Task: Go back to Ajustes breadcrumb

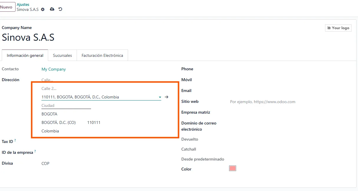Action: click(23, 4)
